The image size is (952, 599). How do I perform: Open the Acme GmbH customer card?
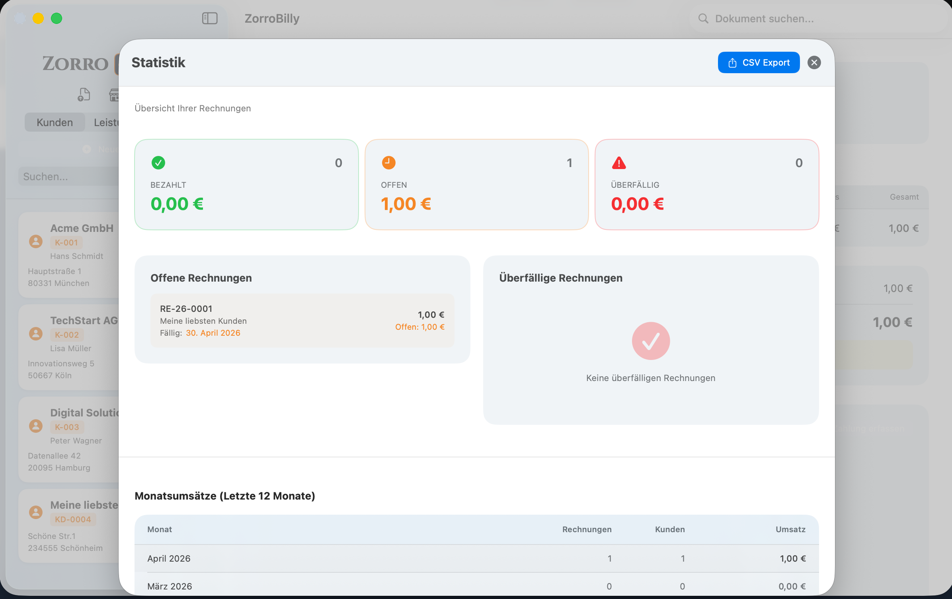[68, 255]
